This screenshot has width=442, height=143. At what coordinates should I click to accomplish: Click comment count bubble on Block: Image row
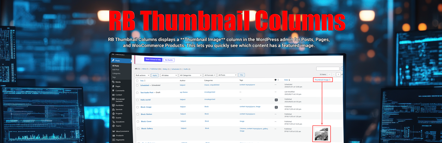point(276,107)
